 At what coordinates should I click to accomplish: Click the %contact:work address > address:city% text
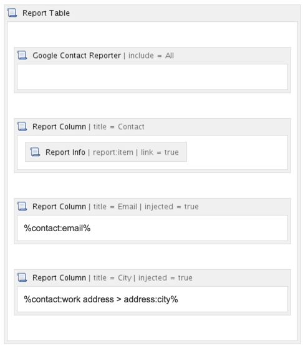101,299
